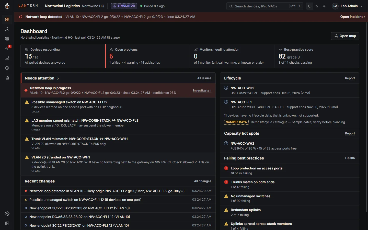Switch to light theme sun icon

(x=324, y=6)
